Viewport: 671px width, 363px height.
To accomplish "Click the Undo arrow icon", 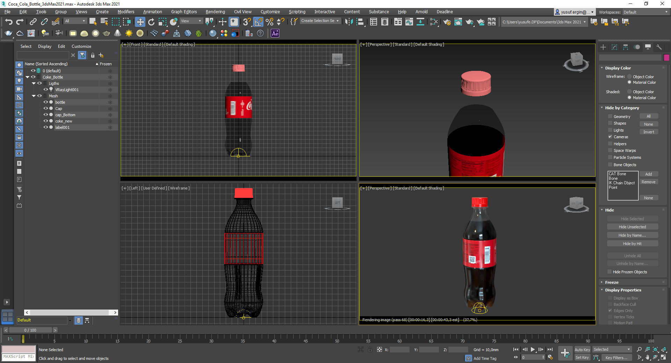I will pyautogui.click(x=9, y=22).
